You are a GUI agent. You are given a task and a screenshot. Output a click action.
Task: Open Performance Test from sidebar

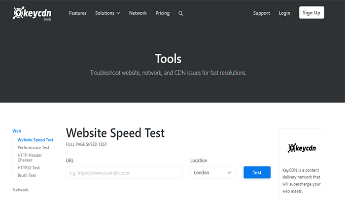tap(33, 147)
